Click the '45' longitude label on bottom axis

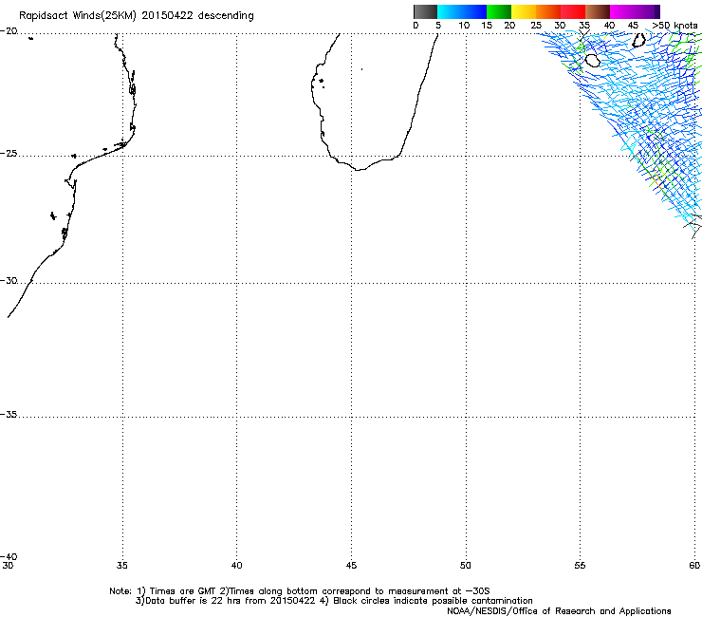pyautogui.click(x=351, y=566)
